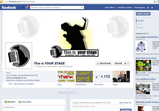Open privacy shortcuts icon in header
The width and height of the screenshot is (159, 111).
point(148,8)
